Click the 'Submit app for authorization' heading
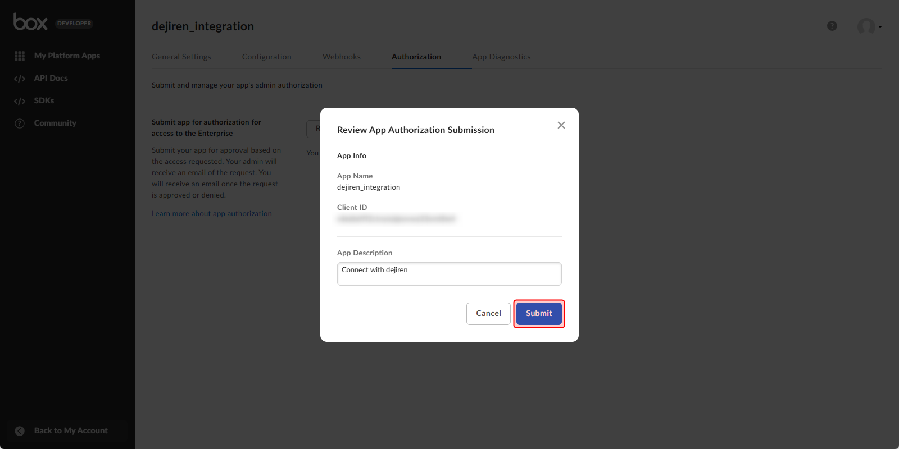Image resolution: width=899 pixels, height=449 pixels. 206,127
